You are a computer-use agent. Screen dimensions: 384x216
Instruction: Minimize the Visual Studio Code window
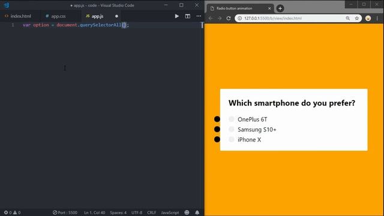click(166, 5)
